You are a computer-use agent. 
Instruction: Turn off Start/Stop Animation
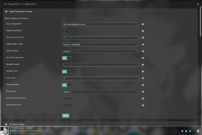(x=67, y=58)
